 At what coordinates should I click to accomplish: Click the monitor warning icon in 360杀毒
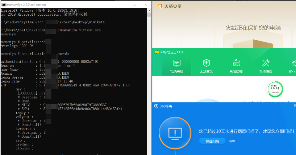click(x=175, y=133)
